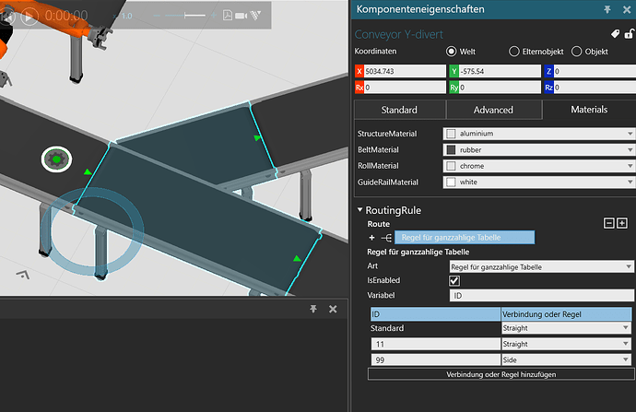Switch to the Standard tab

399,110
